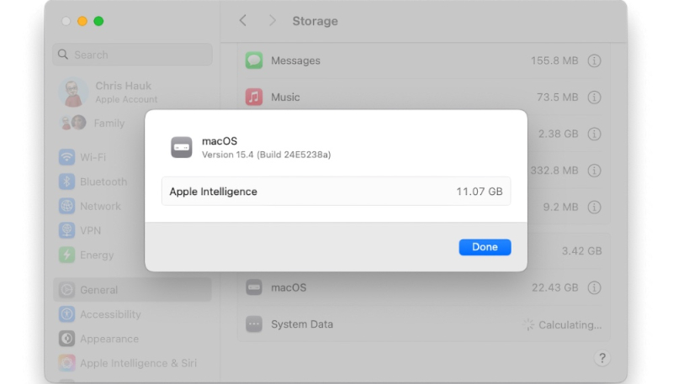673x384 pixels.
Task: Click the macOS drive icon in the dialog
Action: tap(182, 147)
